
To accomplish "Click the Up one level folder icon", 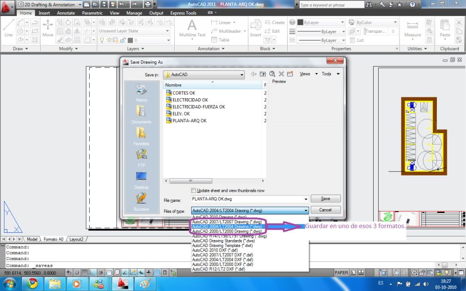I will [x=263, y=74].
